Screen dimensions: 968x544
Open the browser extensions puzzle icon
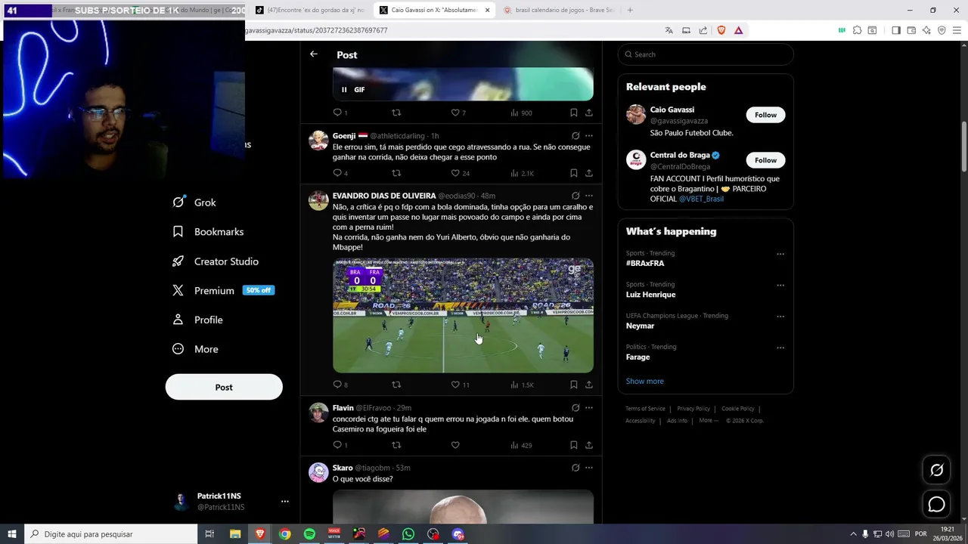(x=857, y=30)
